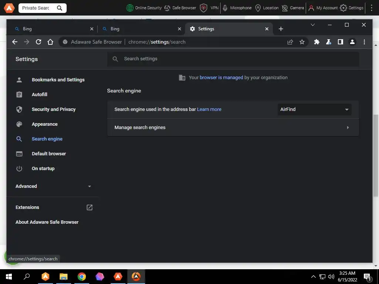
Task: Open a new tab with plus button
Action: [x=281, y=29]
